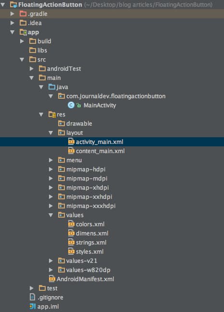
Task: Click the res resources folder icon
Action: (52, 115)
